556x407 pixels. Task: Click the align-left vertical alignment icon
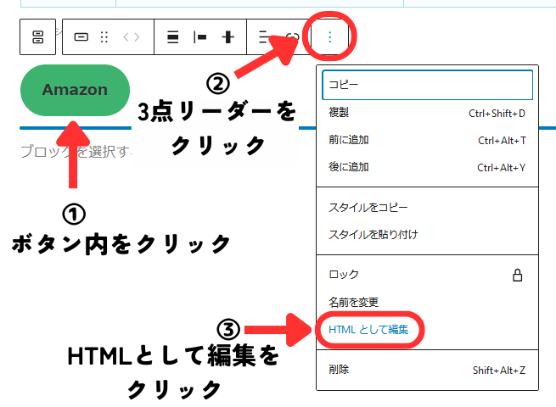pyautogui.click(x=200, y=36)
